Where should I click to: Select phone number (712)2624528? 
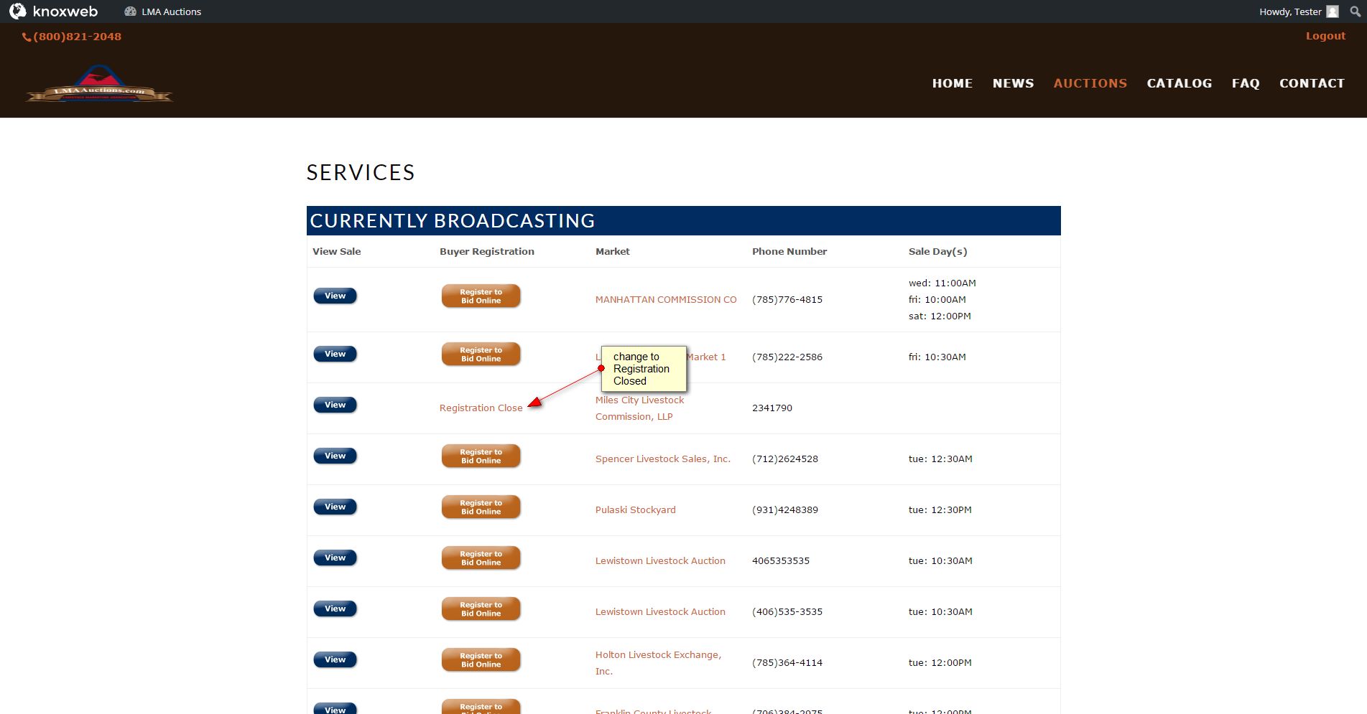(x=785, y=459)
